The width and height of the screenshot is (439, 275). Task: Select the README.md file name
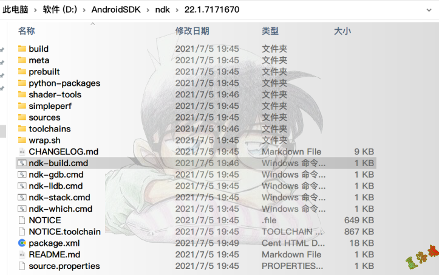55,254
